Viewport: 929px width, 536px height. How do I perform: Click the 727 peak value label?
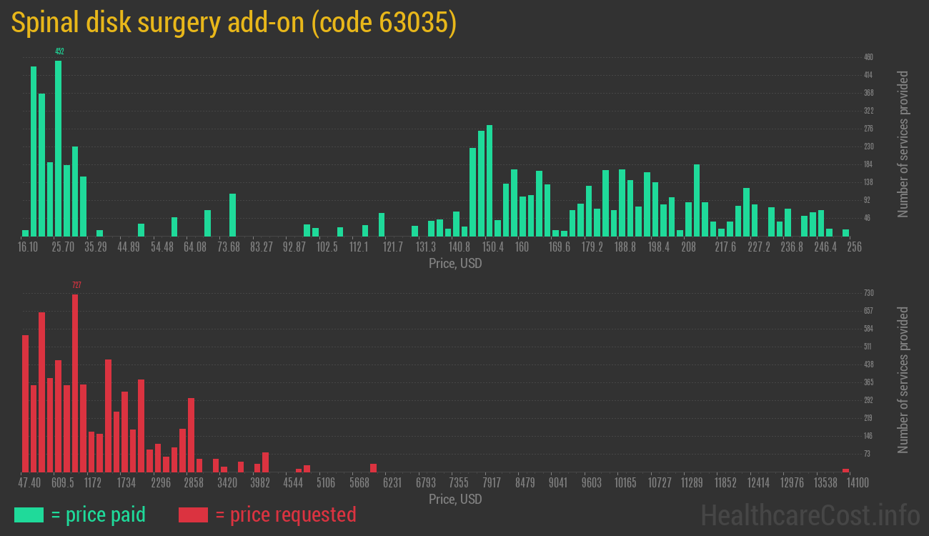tap(76, 285)
